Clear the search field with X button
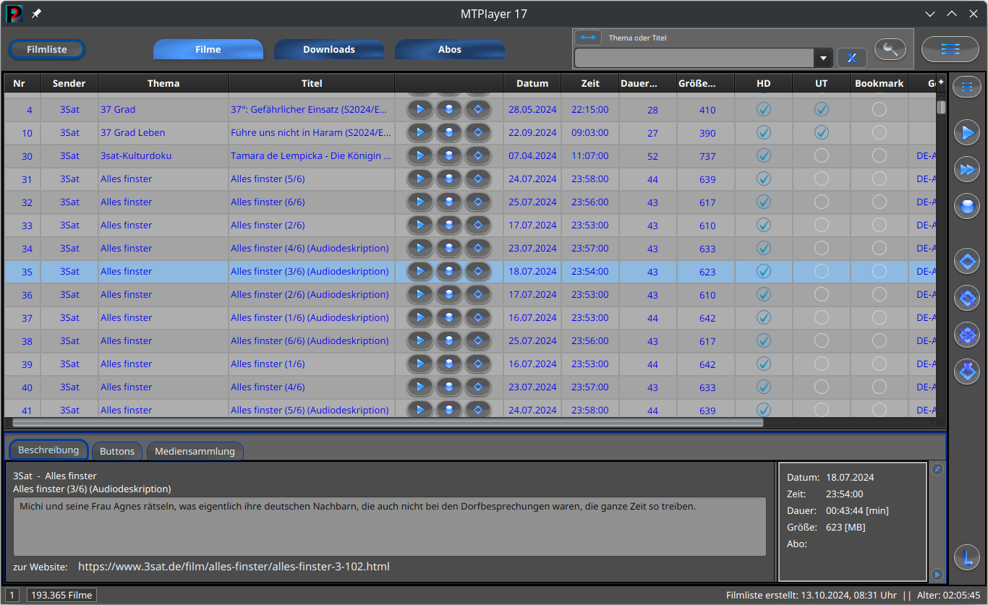988x605 pixels. [x=852, y=58]
